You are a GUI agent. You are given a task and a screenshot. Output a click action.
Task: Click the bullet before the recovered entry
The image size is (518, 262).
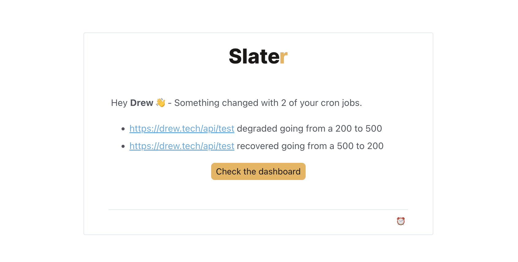coord(123,146)
